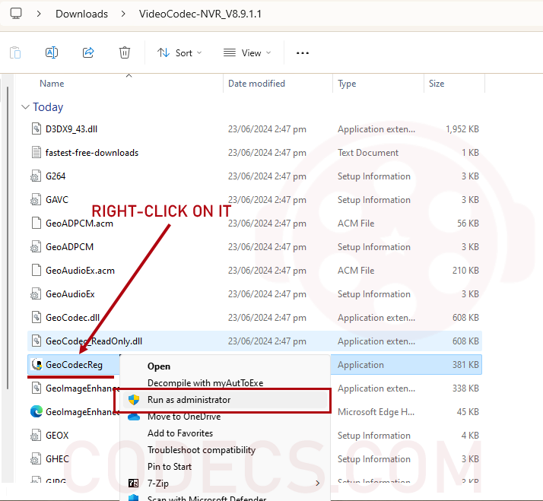
Task: Click the GEOX setup information icon
Action: [x=35, y=435]
